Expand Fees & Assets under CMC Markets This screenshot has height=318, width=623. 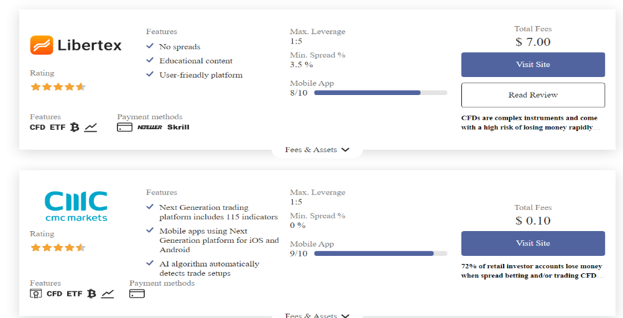[x=317, y=316]
